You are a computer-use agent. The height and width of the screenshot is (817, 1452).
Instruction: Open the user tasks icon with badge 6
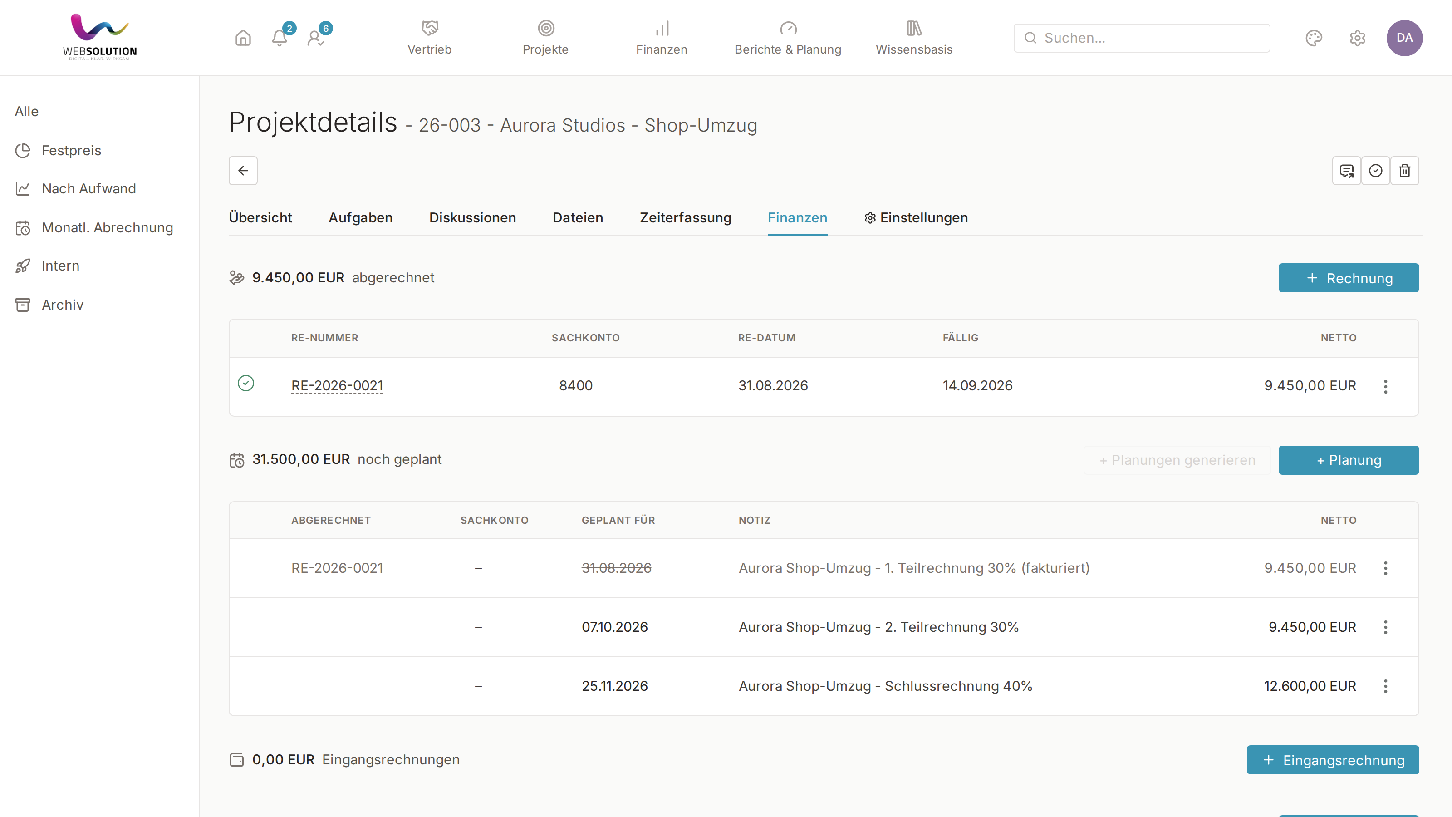[x=316, y=38]
